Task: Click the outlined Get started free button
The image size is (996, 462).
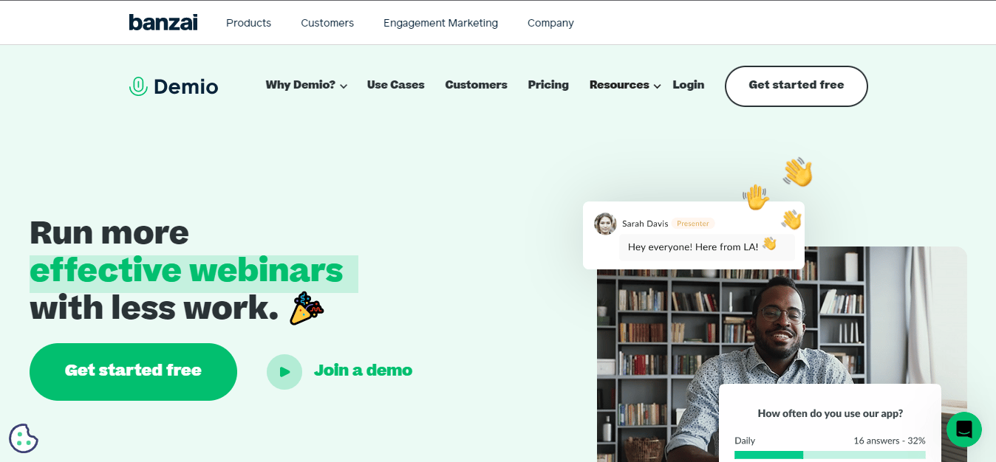Action: click(x=796, y=86)
